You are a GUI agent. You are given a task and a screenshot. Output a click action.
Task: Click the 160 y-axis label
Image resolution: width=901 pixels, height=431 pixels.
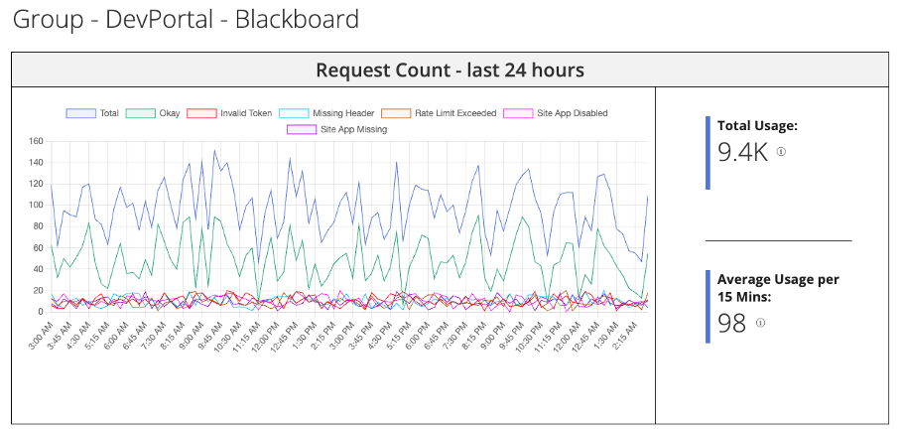(36, 141)
